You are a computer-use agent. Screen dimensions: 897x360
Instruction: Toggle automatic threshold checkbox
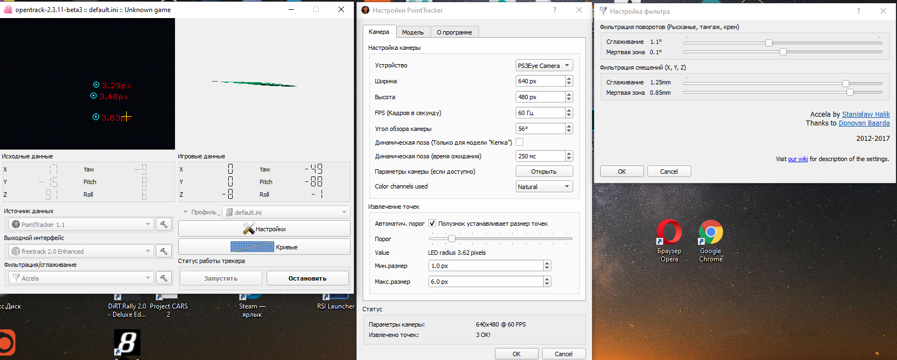pyautogui.click(x=432, y=224)
